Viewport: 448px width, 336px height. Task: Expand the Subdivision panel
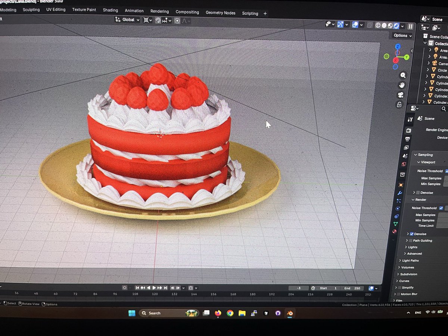pyautogui.click(x=398, y=274)
